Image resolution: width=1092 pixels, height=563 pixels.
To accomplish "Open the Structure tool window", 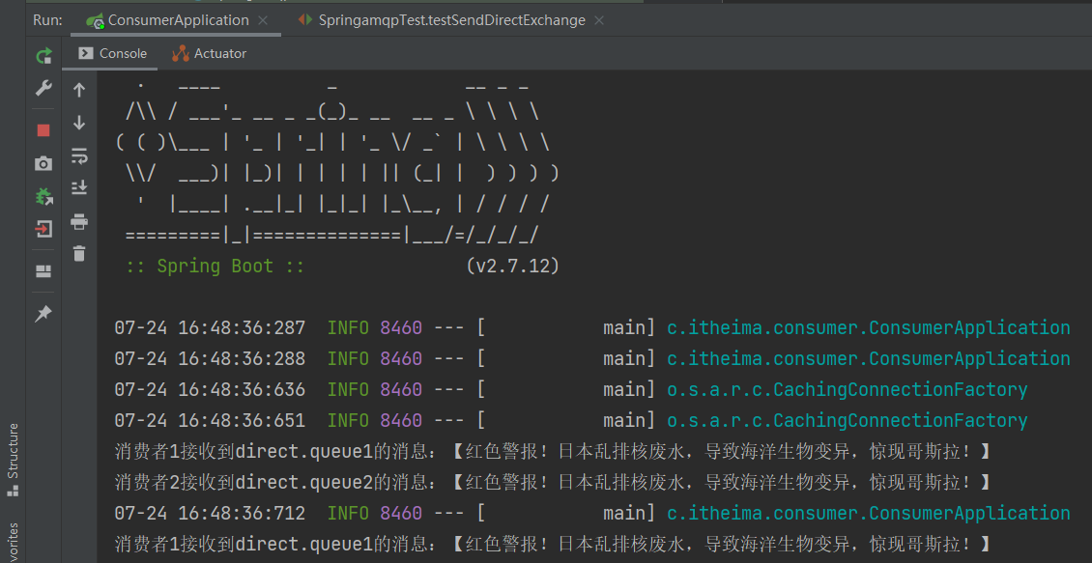I will (x=13, y=460).
